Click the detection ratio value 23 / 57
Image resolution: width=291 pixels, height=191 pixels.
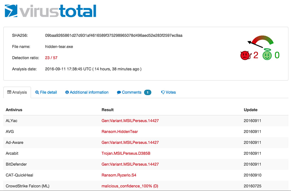coord(51,58)
